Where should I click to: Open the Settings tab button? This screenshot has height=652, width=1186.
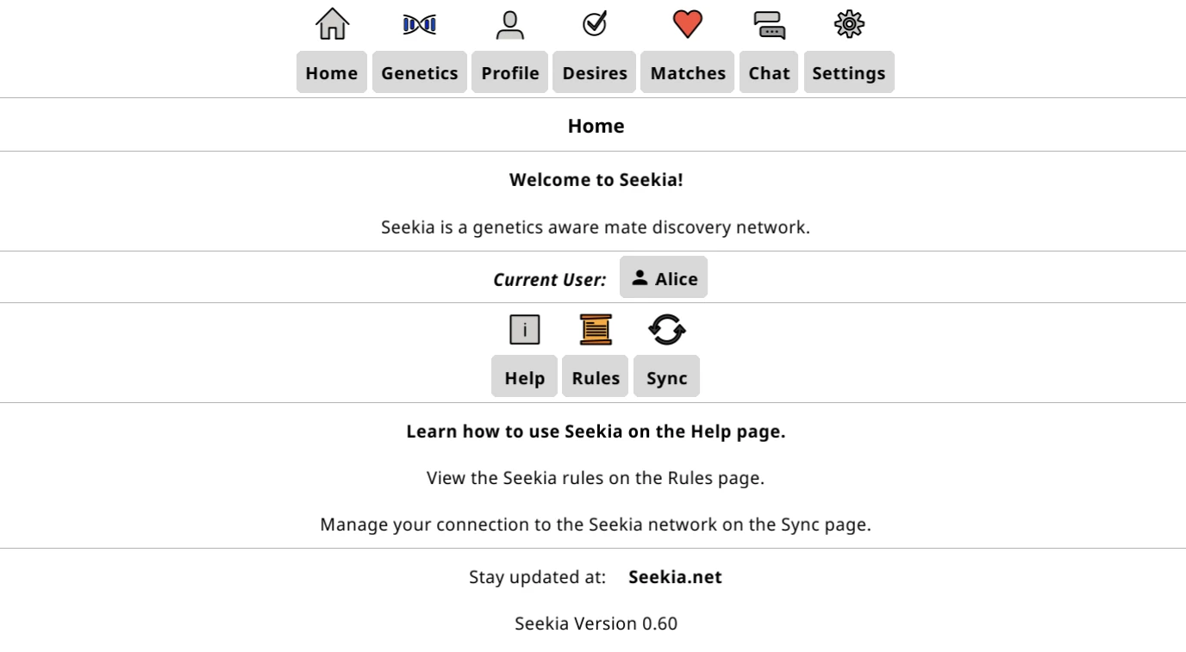849,72
